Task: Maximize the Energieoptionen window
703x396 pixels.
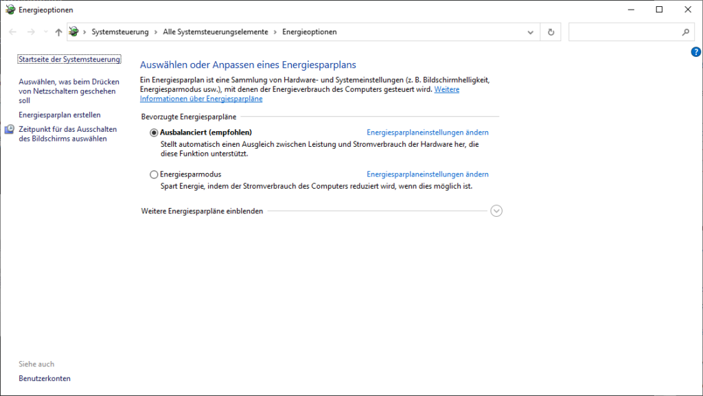Action: [x=659, y=10]
